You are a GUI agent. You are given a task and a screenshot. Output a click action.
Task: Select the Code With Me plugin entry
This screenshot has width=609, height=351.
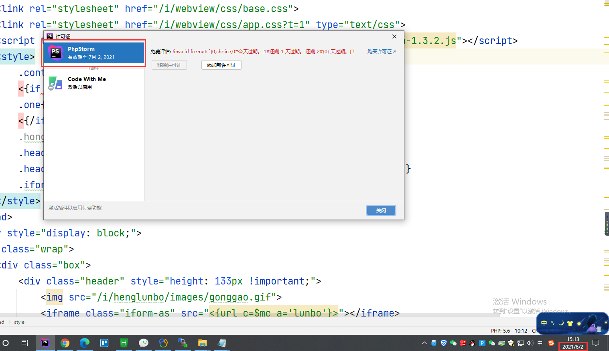click(x=93, y=83)
